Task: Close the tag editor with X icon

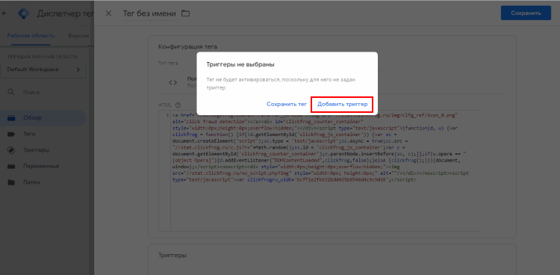Action: click(x=108, y=13)
